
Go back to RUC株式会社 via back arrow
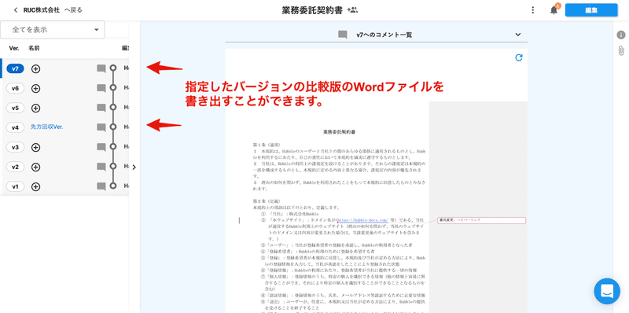[16, 10]
